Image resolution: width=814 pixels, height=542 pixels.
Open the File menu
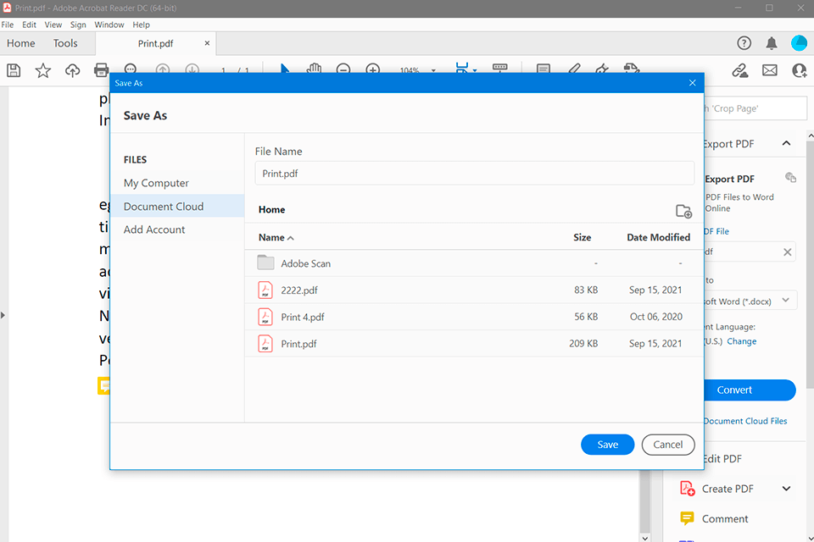8,25
